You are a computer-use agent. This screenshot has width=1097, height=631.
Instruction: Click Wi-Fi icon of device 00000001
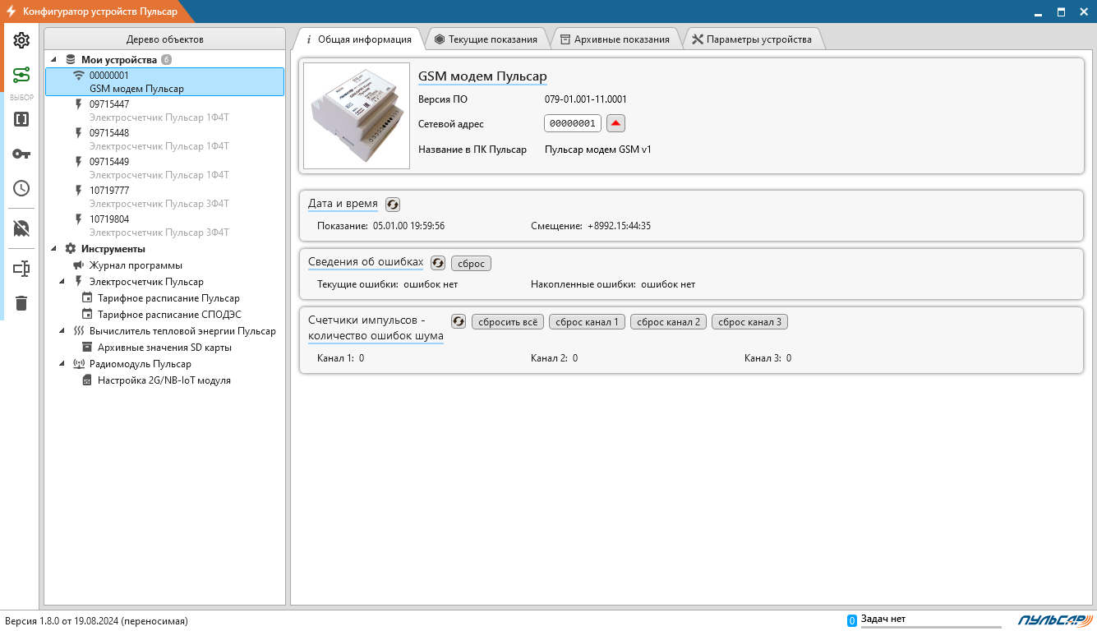(x=79, y=76)
